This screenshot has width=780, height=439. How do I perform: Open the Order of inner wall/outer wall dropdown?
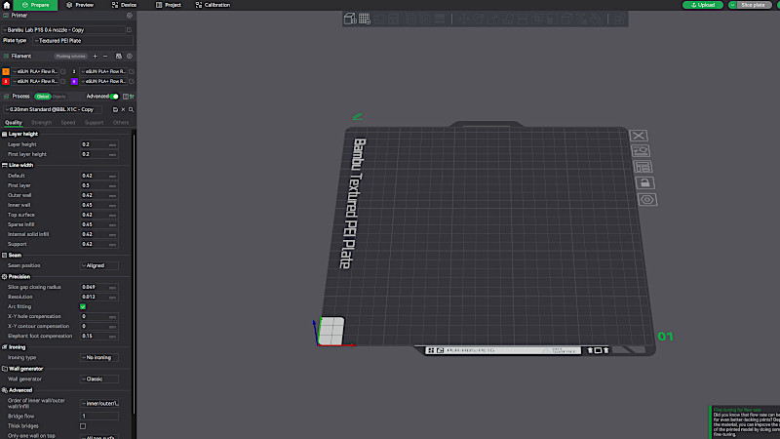[99, 403]
